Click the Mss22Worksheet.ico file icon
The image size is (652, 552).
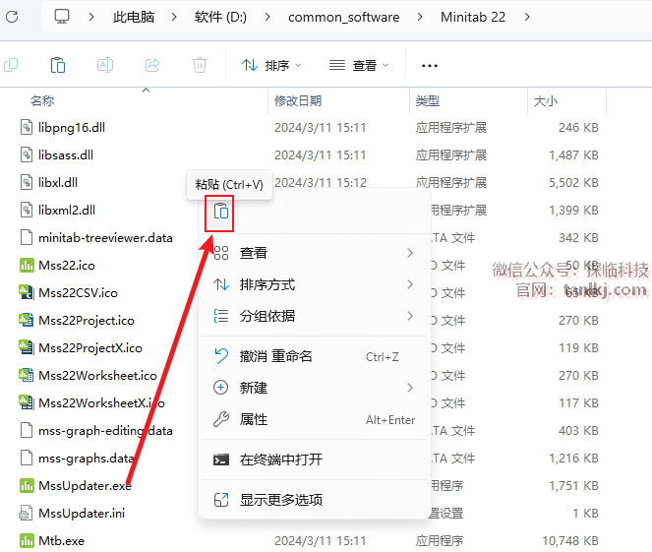pos(27,375)
